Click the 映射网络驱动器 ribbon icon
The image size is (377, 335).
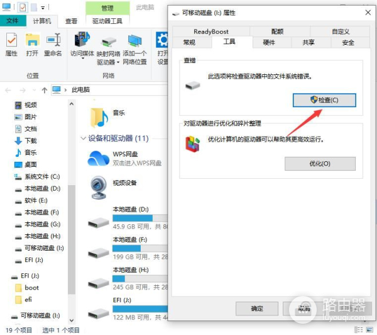[109, 42]
